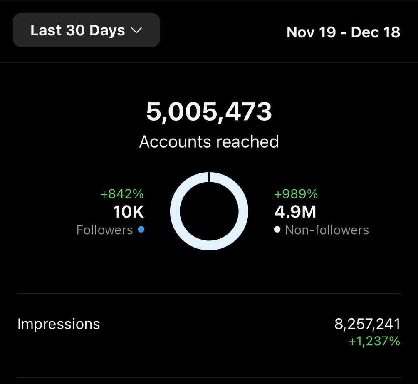418x384 pixels.
Task: Tap the Accounts reached label
Action: coord(209,142)
